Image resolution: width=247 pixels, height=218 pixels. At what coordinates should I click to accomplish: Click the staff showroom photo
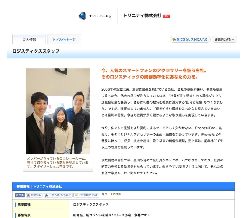click(58, 111)
